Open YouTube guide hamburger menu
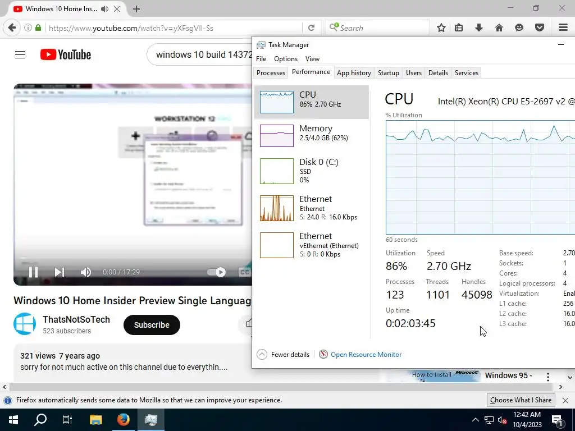This screenshot has height=431, width=575. click(x=20, y=55)
